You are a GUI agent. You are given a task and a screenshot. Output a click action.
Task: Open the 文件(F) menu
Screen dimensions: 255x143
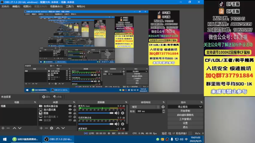tap(5, 6)
